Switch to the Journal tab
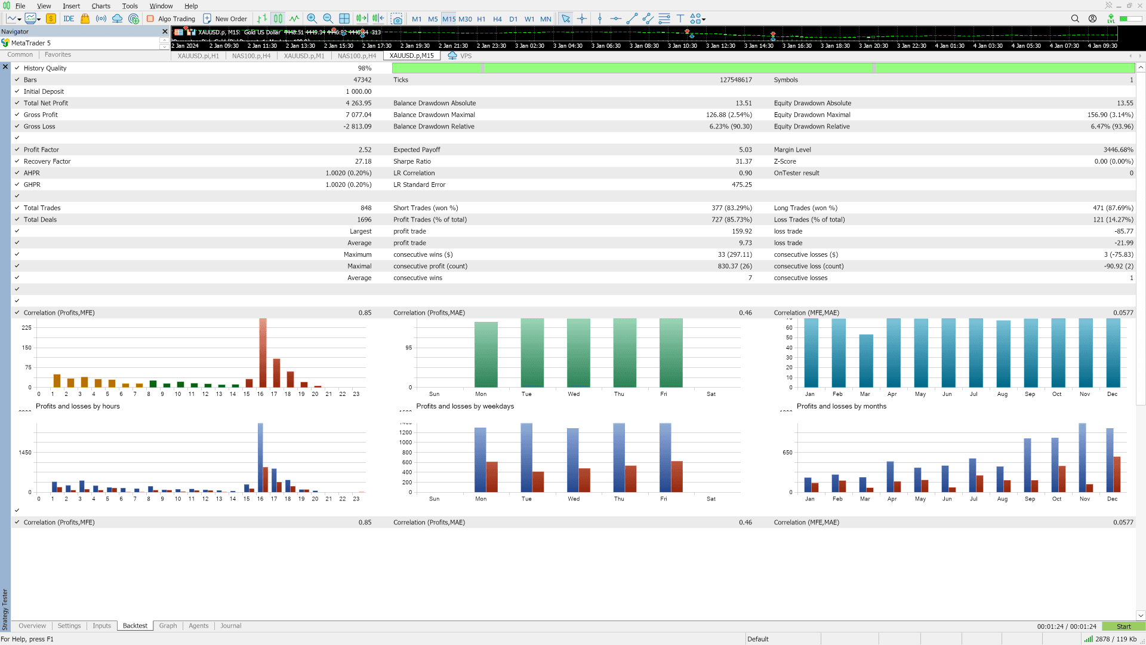Image resolution: width=1146 pixels, height=645 pixels. pyautogui.click(x=231, y=626)
